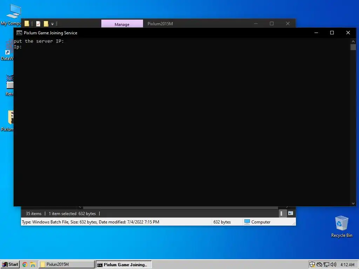Close the Pixlum Game Joining Service console

(x=348, y=33)
